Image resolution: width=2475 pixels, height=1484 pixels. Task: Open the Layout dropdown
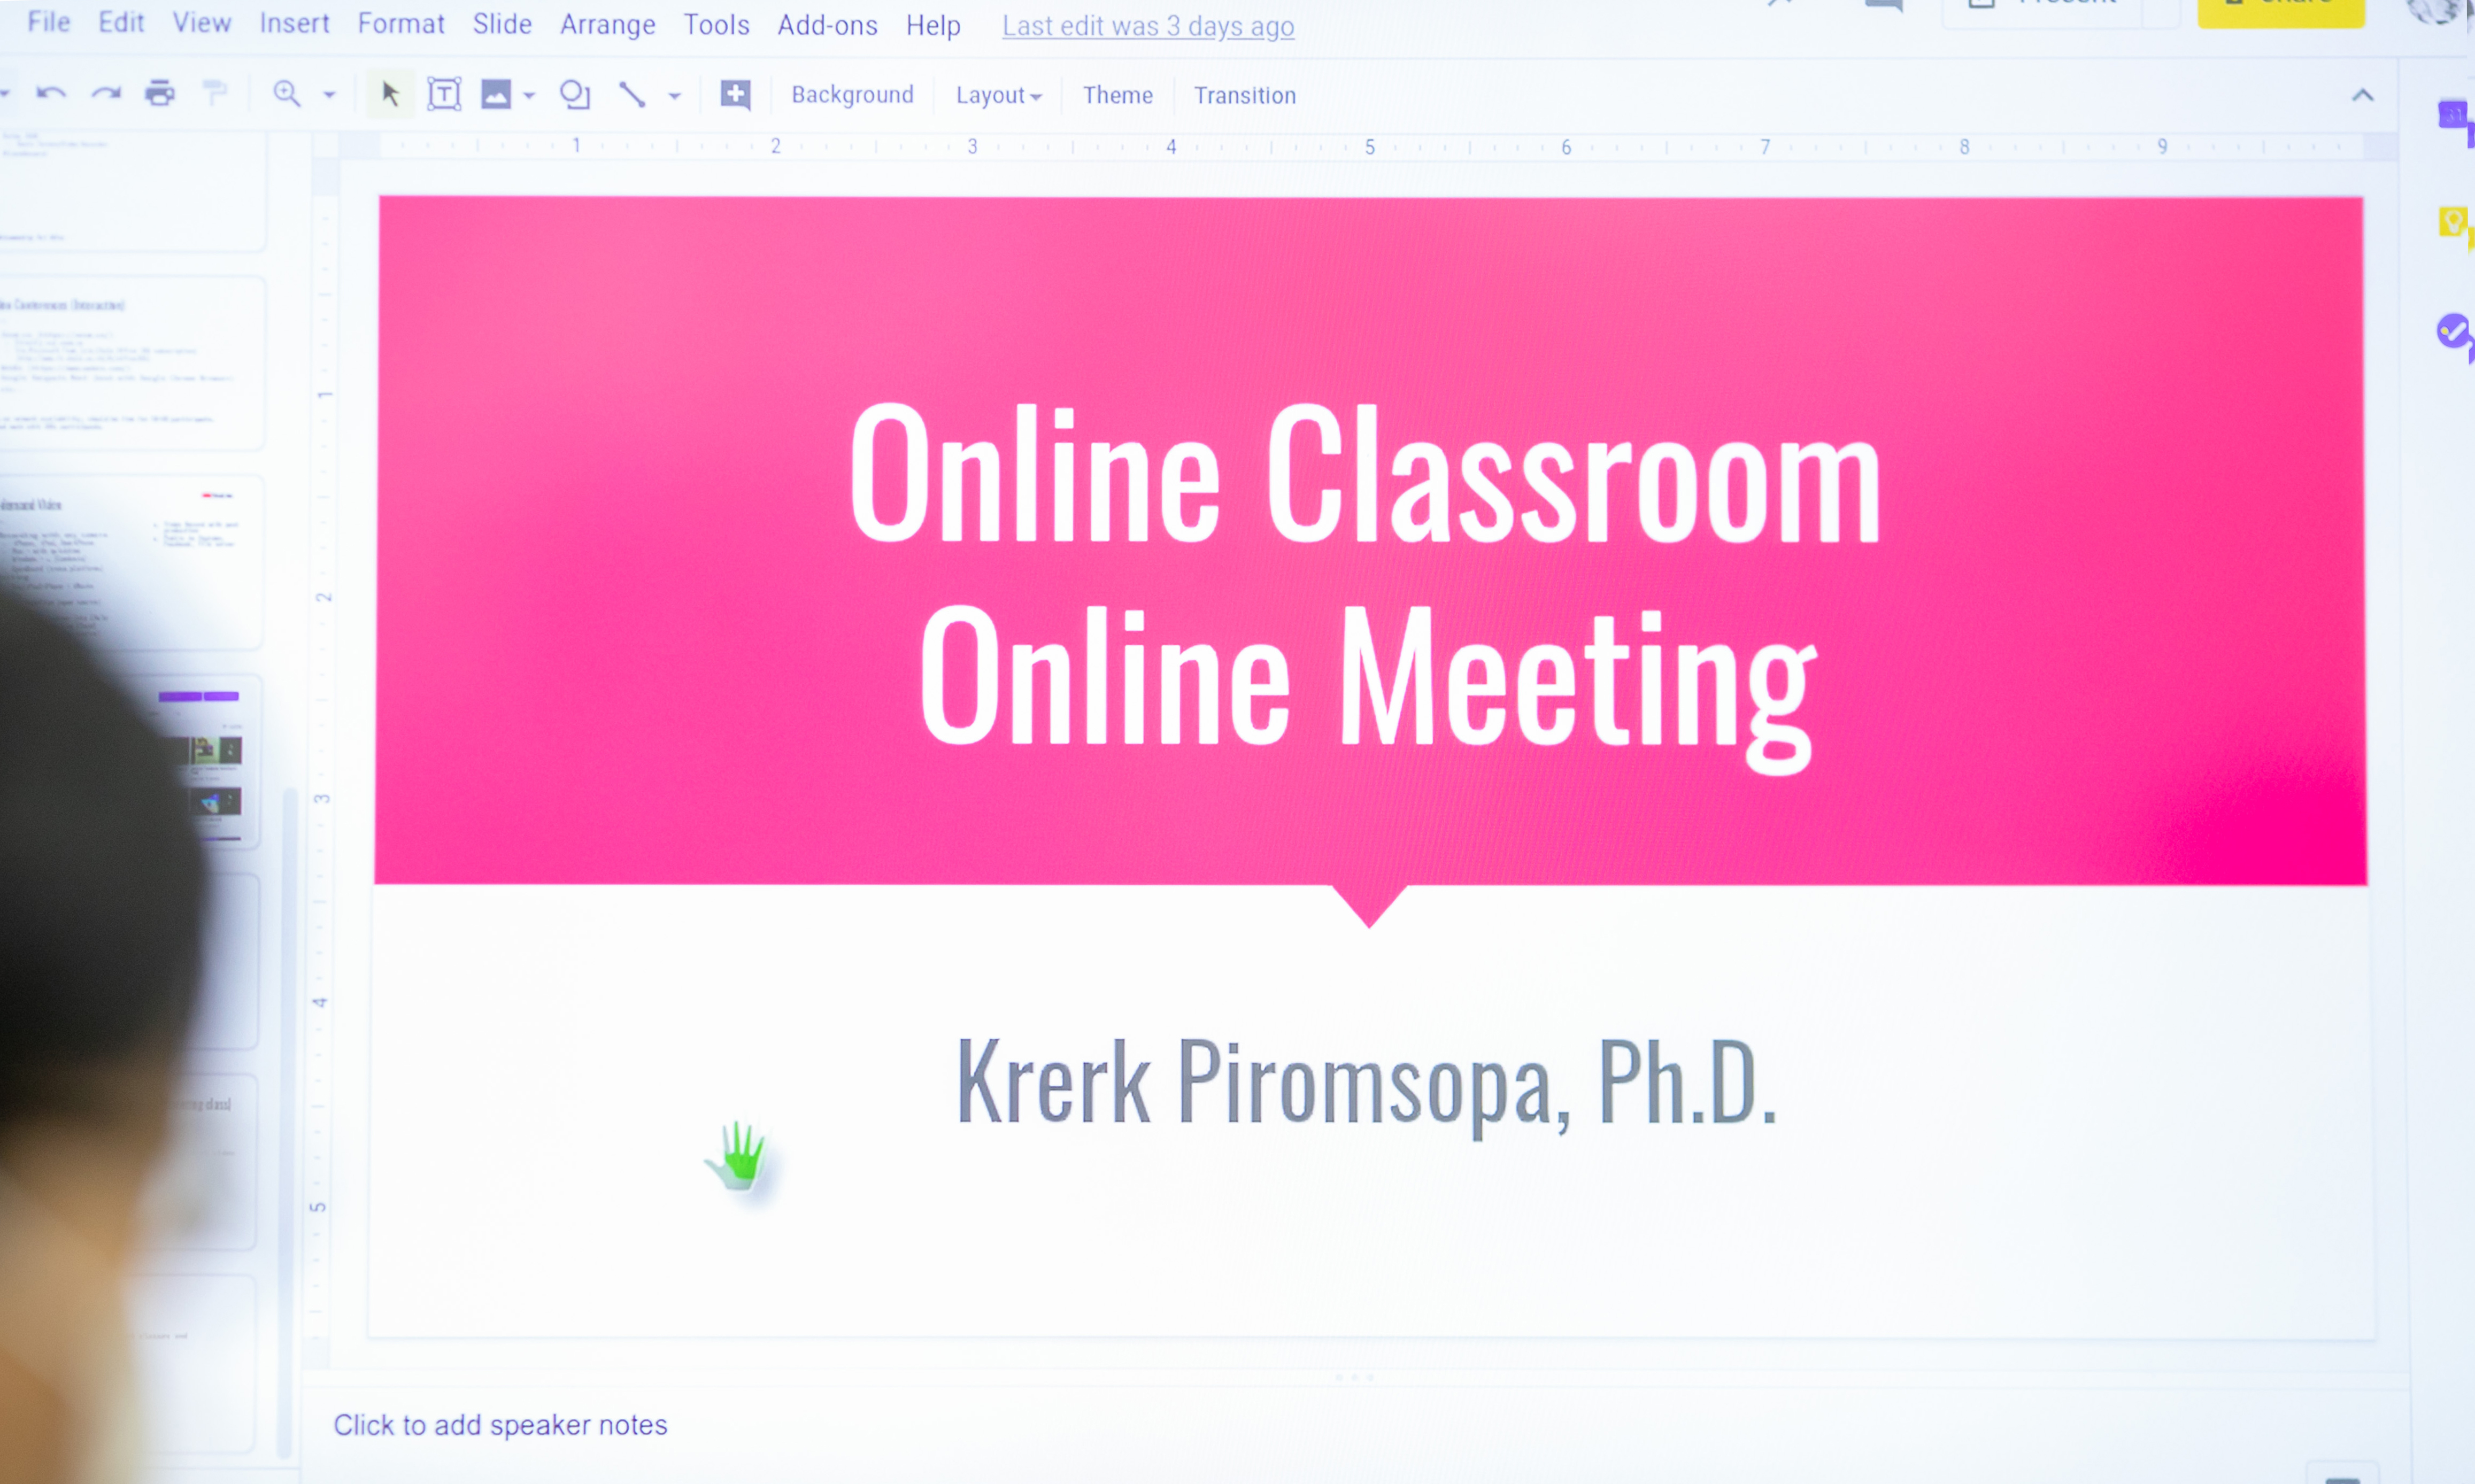click(998, 96)
